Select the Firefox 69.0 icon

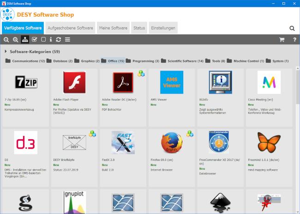tap(172, 143)
